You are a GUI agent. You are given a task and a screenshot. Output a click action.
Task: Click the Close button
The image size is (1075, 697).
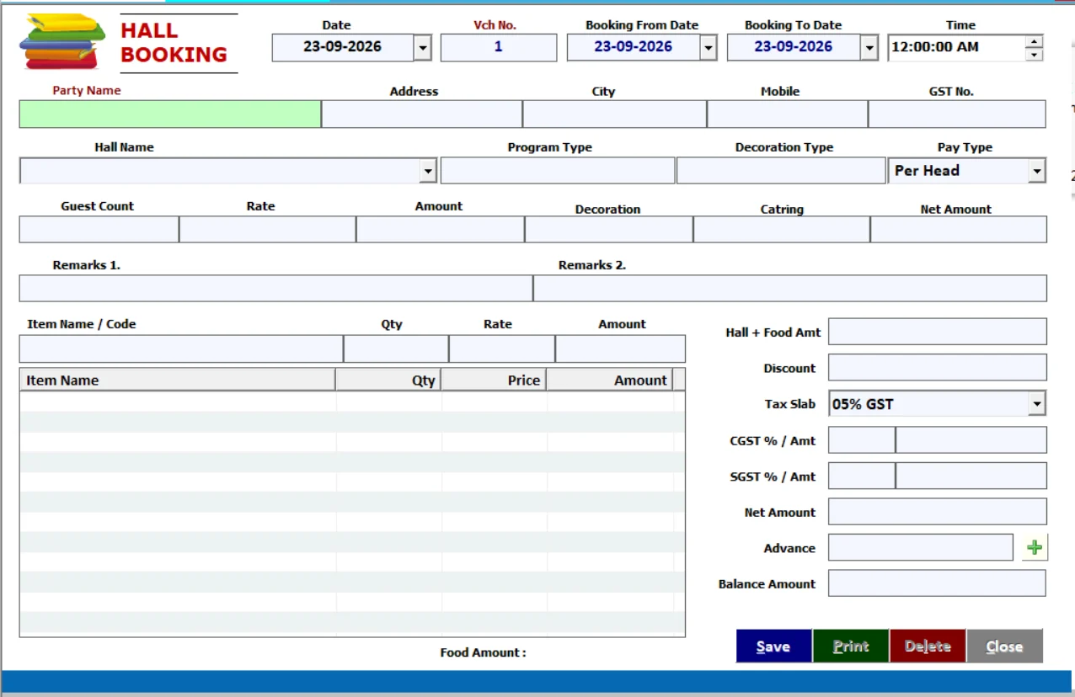pyautogui.click(x=1004, y=646)
